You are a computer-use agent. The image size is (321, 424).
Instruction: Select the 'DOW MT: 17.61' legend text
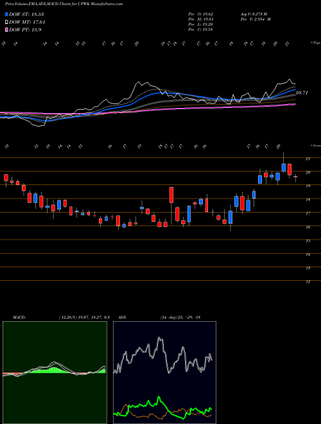[27, 22]
